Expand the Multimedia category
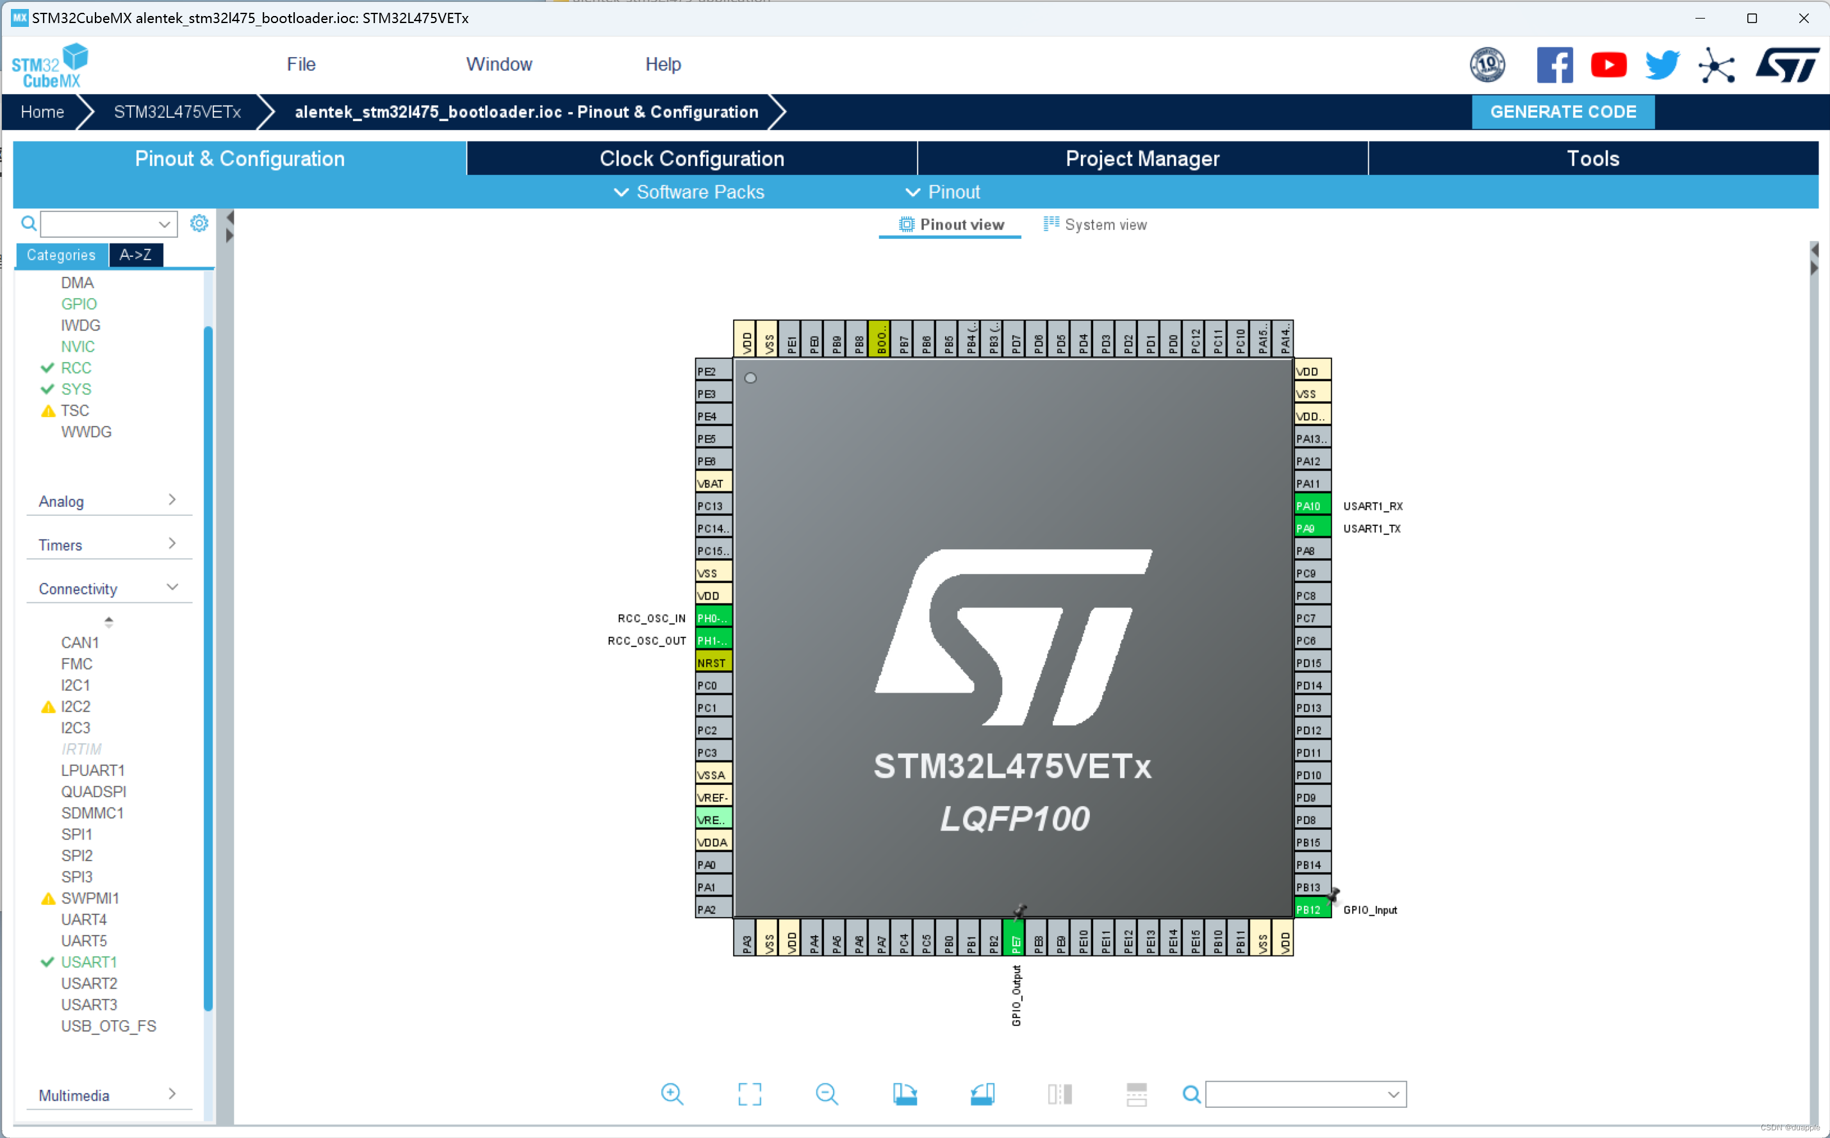Image resolution: width=1830 pixels, height=1138 pixels. (x=109, y=1095)
